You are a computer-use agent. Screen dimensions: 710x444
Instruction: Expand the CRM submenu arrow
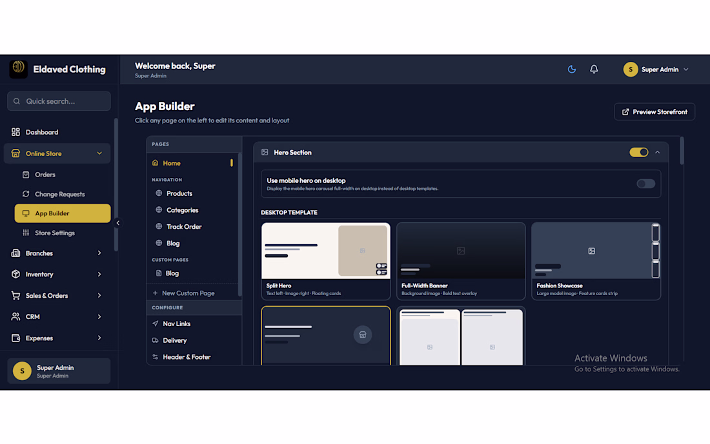pos(99,316)
